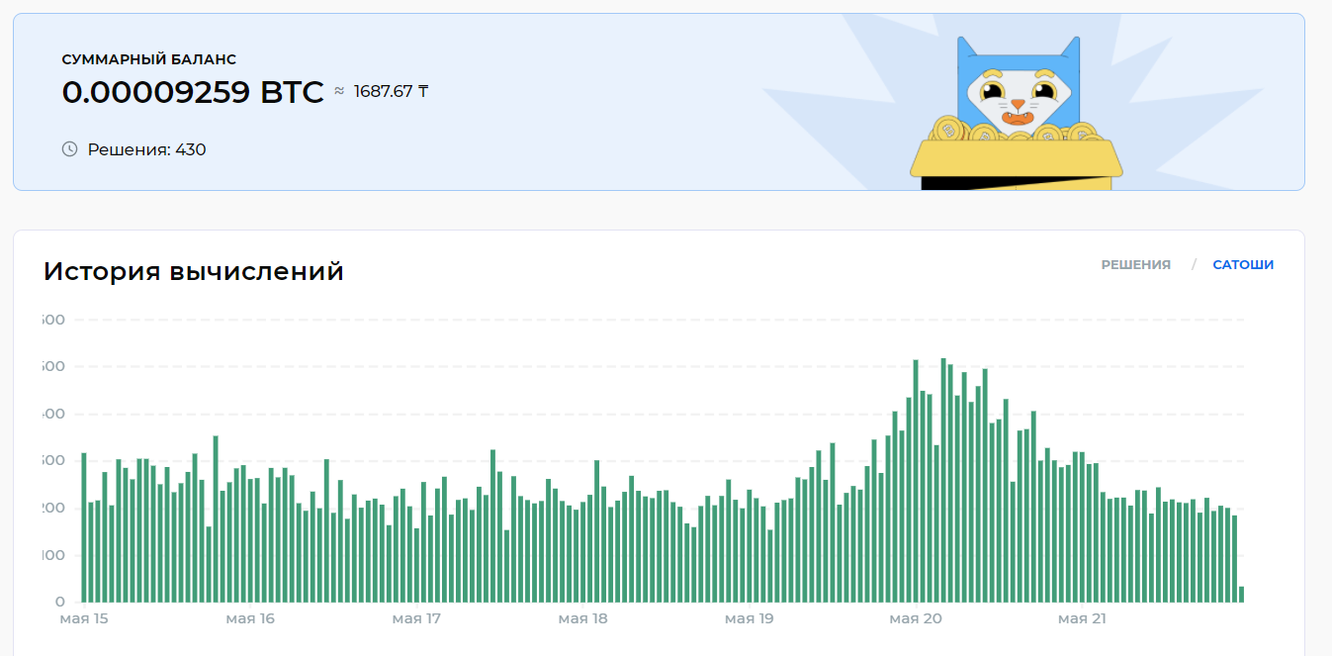Screen dimensions: 1332x656
Task: Select the мая 21 date label
Action: pyautogui.click(x=1082, y=619)
